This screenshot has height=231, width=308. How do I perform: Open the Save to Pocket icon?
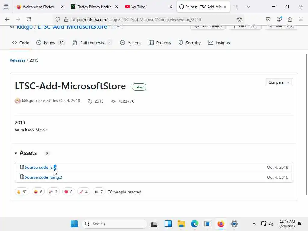[268, 19]
